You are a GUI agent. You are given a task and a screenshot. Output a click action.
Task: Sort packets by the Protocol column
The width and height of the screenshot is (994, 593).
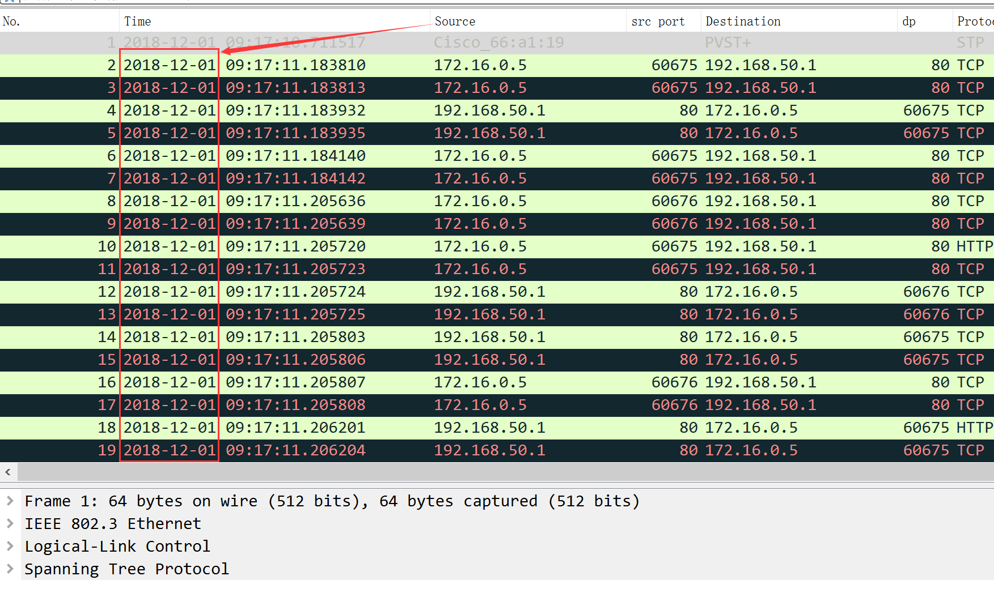point(975,21)
